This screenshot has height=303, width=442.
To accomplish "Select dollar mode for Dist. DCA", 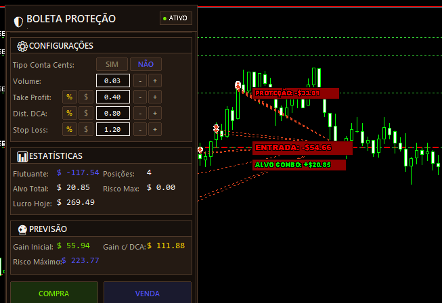I will 86,113.
